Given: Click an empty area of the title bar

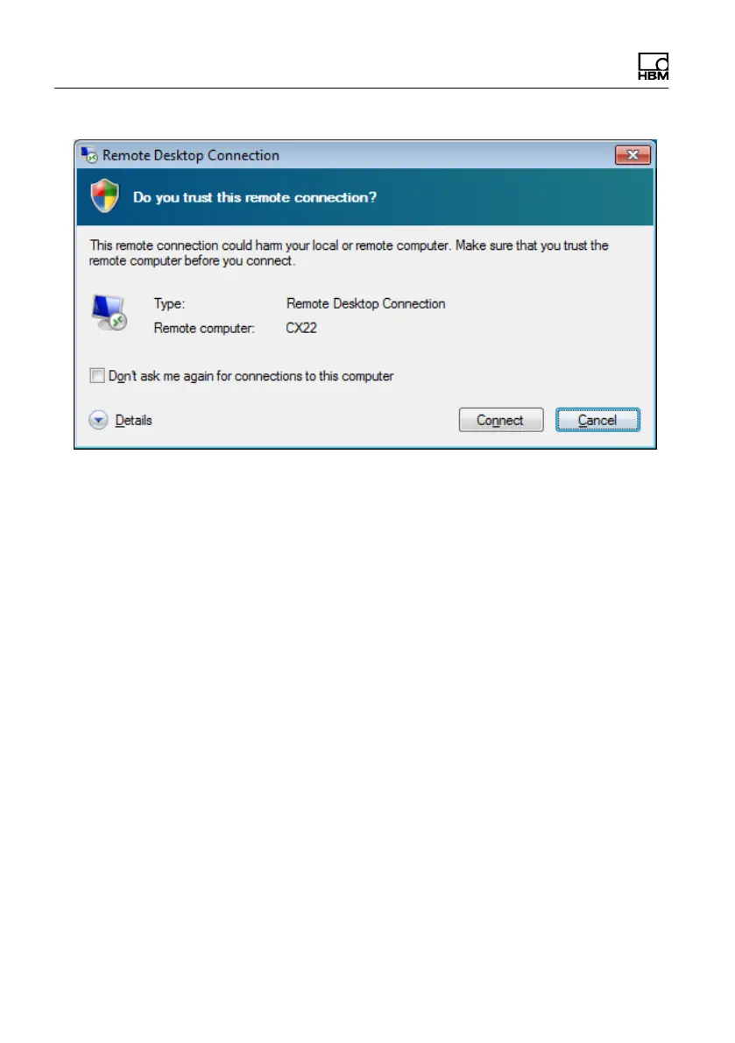Looking at the screenshot, I should pos(445,155).
